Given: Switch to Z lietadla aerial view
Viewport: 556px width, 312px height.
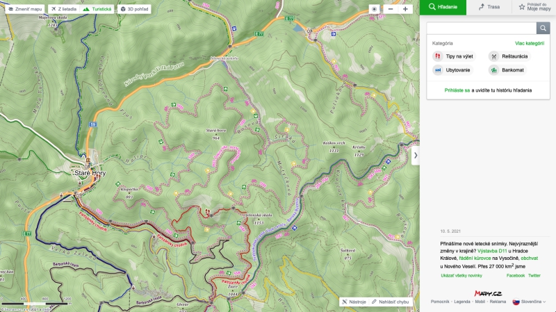Looking at the screenshot, I should (64, 9).
